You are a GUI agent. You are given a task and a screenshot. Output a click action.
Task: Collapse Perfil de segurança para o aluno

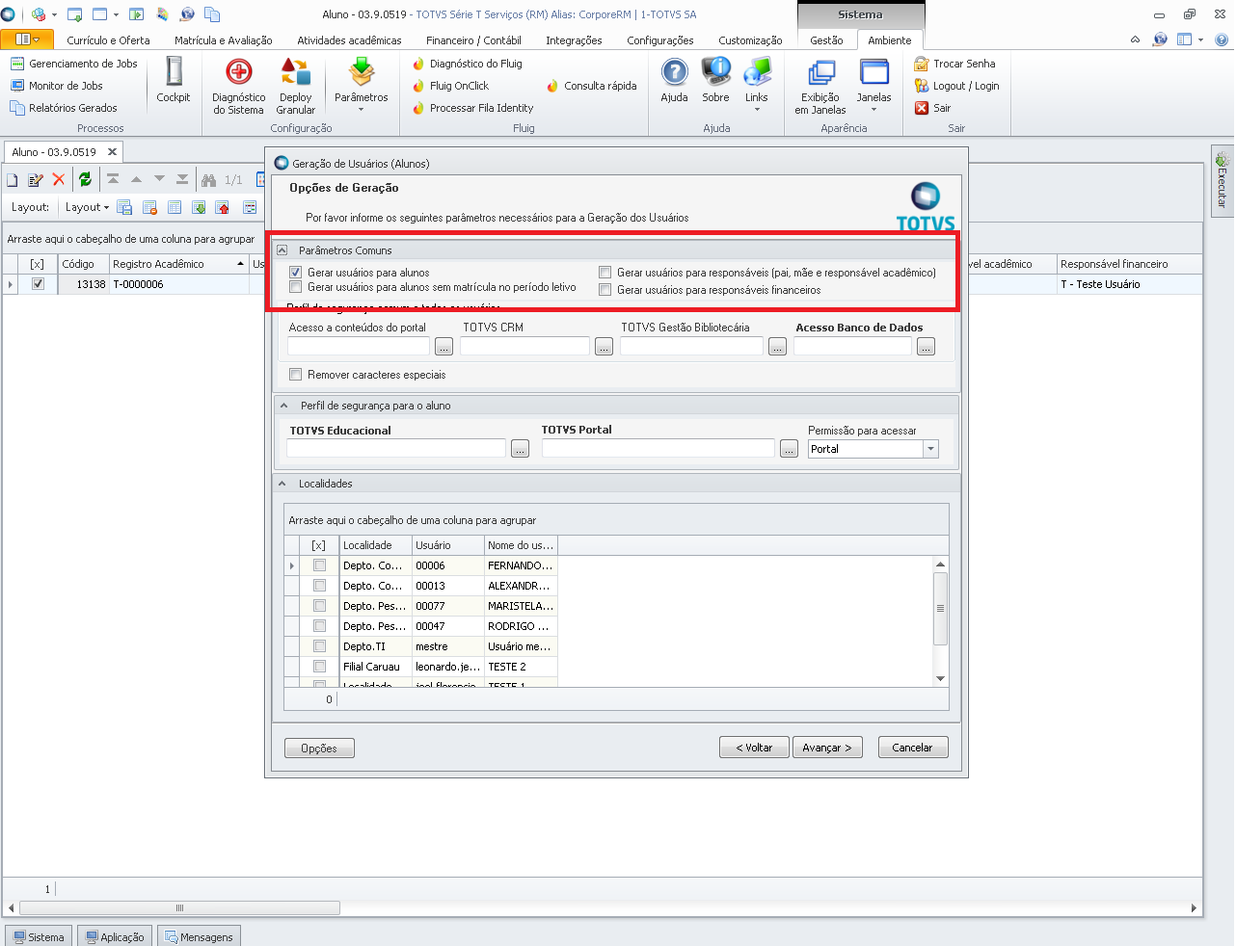point(283,406)
